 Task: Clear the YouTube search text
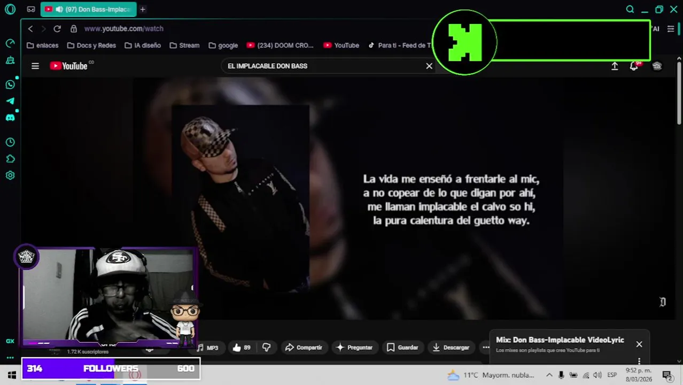429,66
